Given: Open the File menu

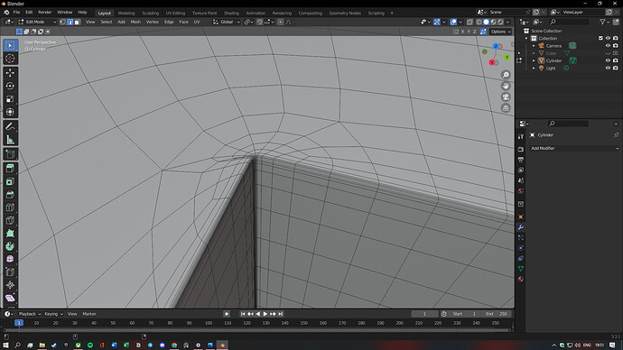Looking at the screenshot, I should click(x=16, y=13).
